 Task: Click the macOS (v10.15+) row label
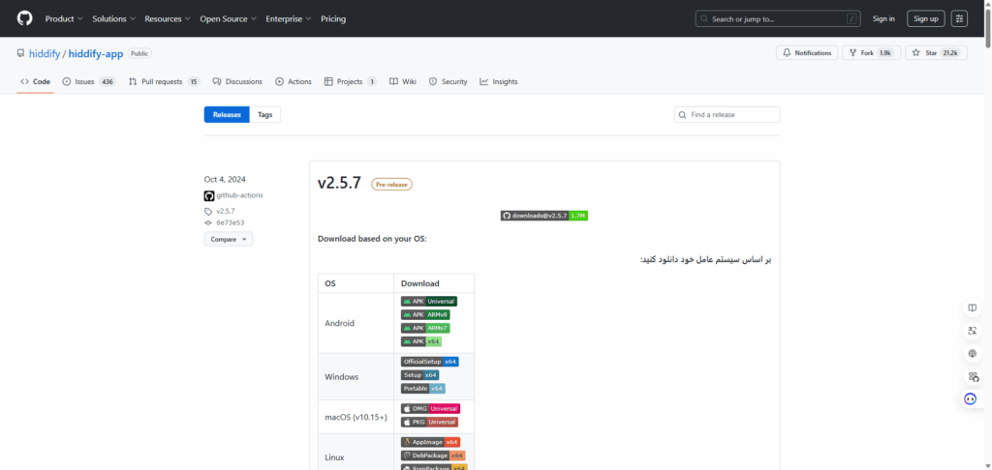[x=356, y=418]
